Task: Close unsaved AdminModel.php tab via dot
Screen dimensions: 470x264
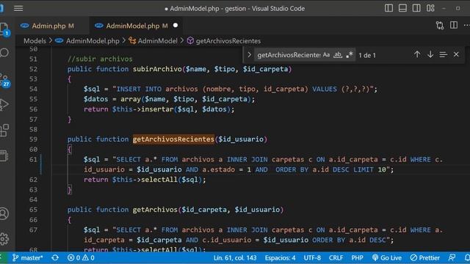Action: [x=176, y=26]
